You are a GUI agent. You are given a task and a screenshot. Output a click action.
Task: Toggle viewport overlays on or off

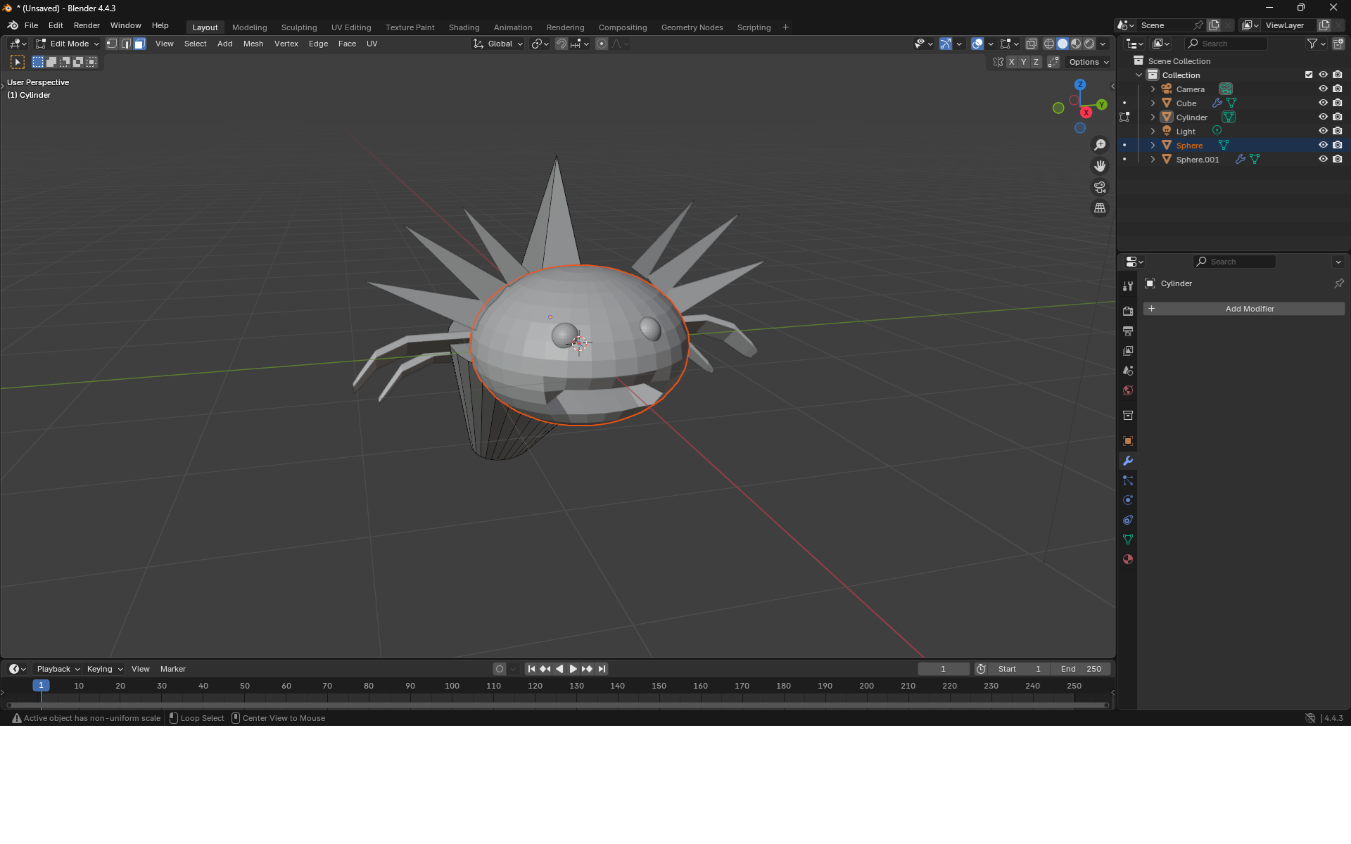coord(977,44)
